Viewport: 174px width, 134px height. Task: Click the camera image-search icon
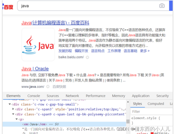coord(162,6)
